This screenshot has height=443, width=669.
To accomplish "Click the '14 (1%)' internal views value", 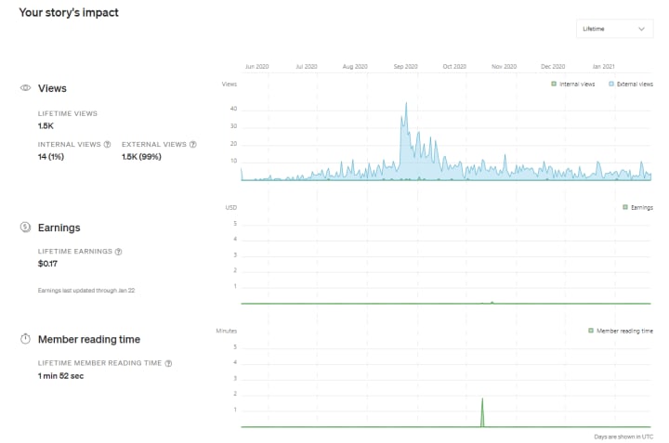I will (x=51, y=156).
